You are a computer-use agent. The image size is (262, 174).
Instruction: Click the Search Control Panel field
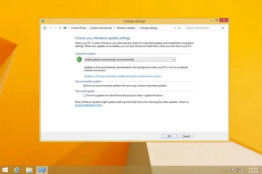[205, 28]
